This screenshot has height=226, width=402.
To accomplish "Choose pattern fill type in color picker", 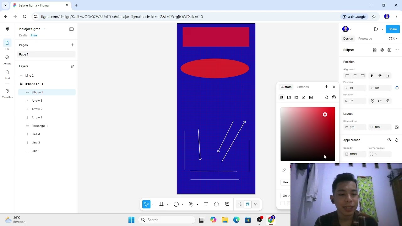I will (x=296, y=97).
